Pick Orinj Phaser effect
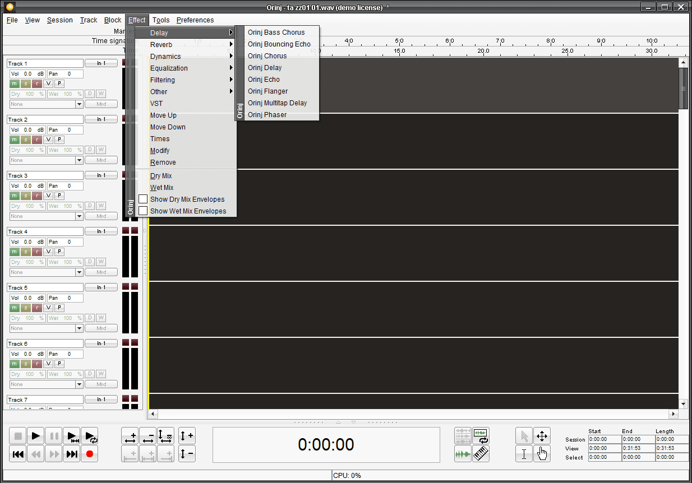The width and height of the screenshot is (692, 483). click(x=282, y=115)
